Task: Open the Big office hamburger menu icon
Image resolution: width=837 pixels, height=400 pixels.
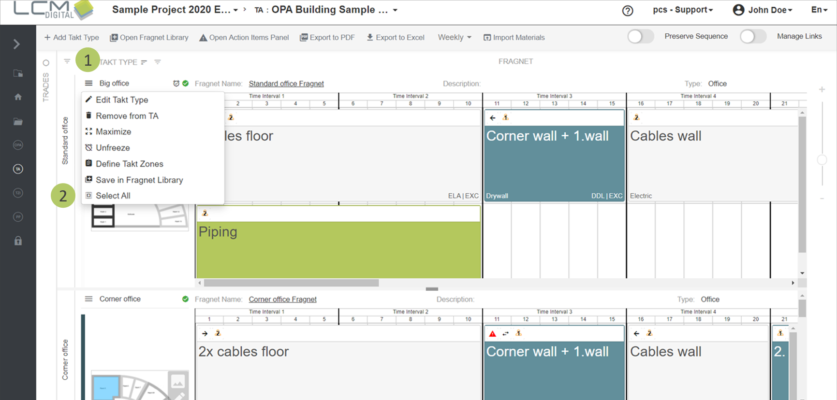Action: [x=88, y=83]
